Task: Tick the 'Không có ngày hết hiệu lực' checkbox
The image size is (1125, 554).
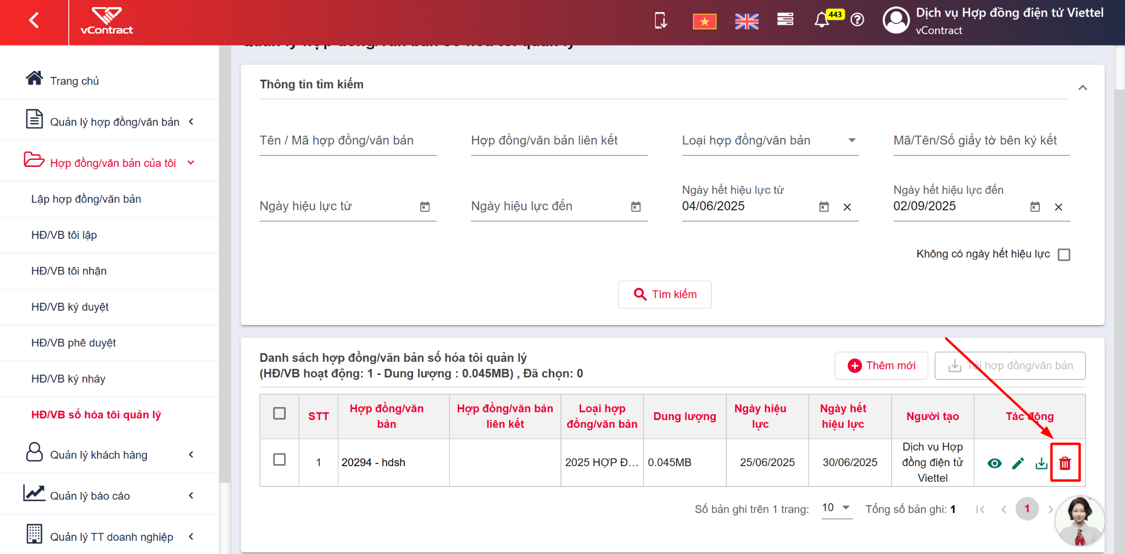Action: coord(1064,254)
